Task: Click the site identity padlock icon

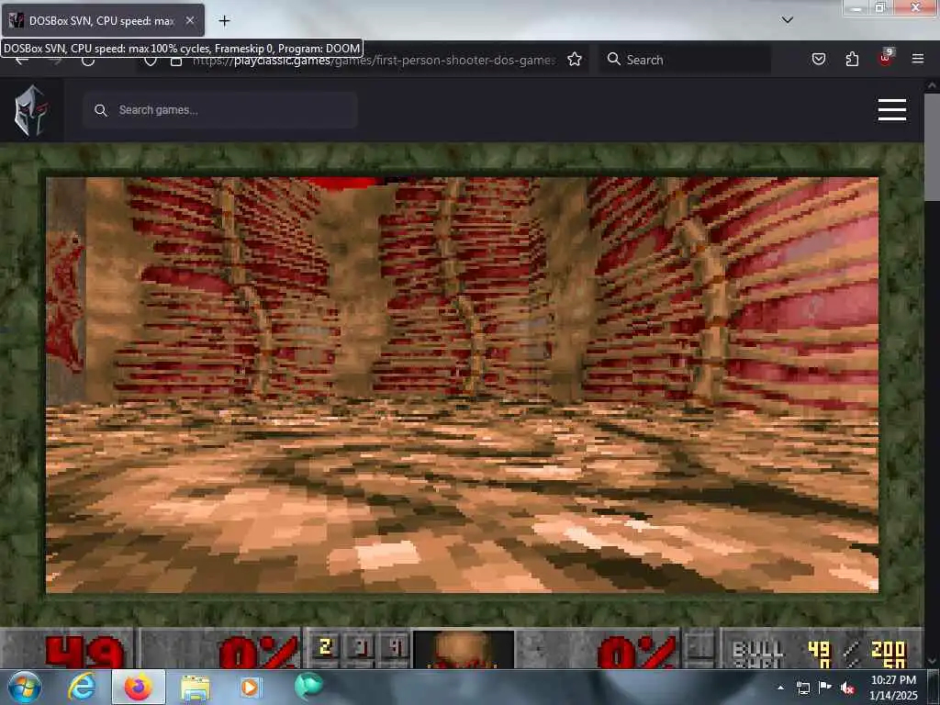Action: click(x=176, y=60)
